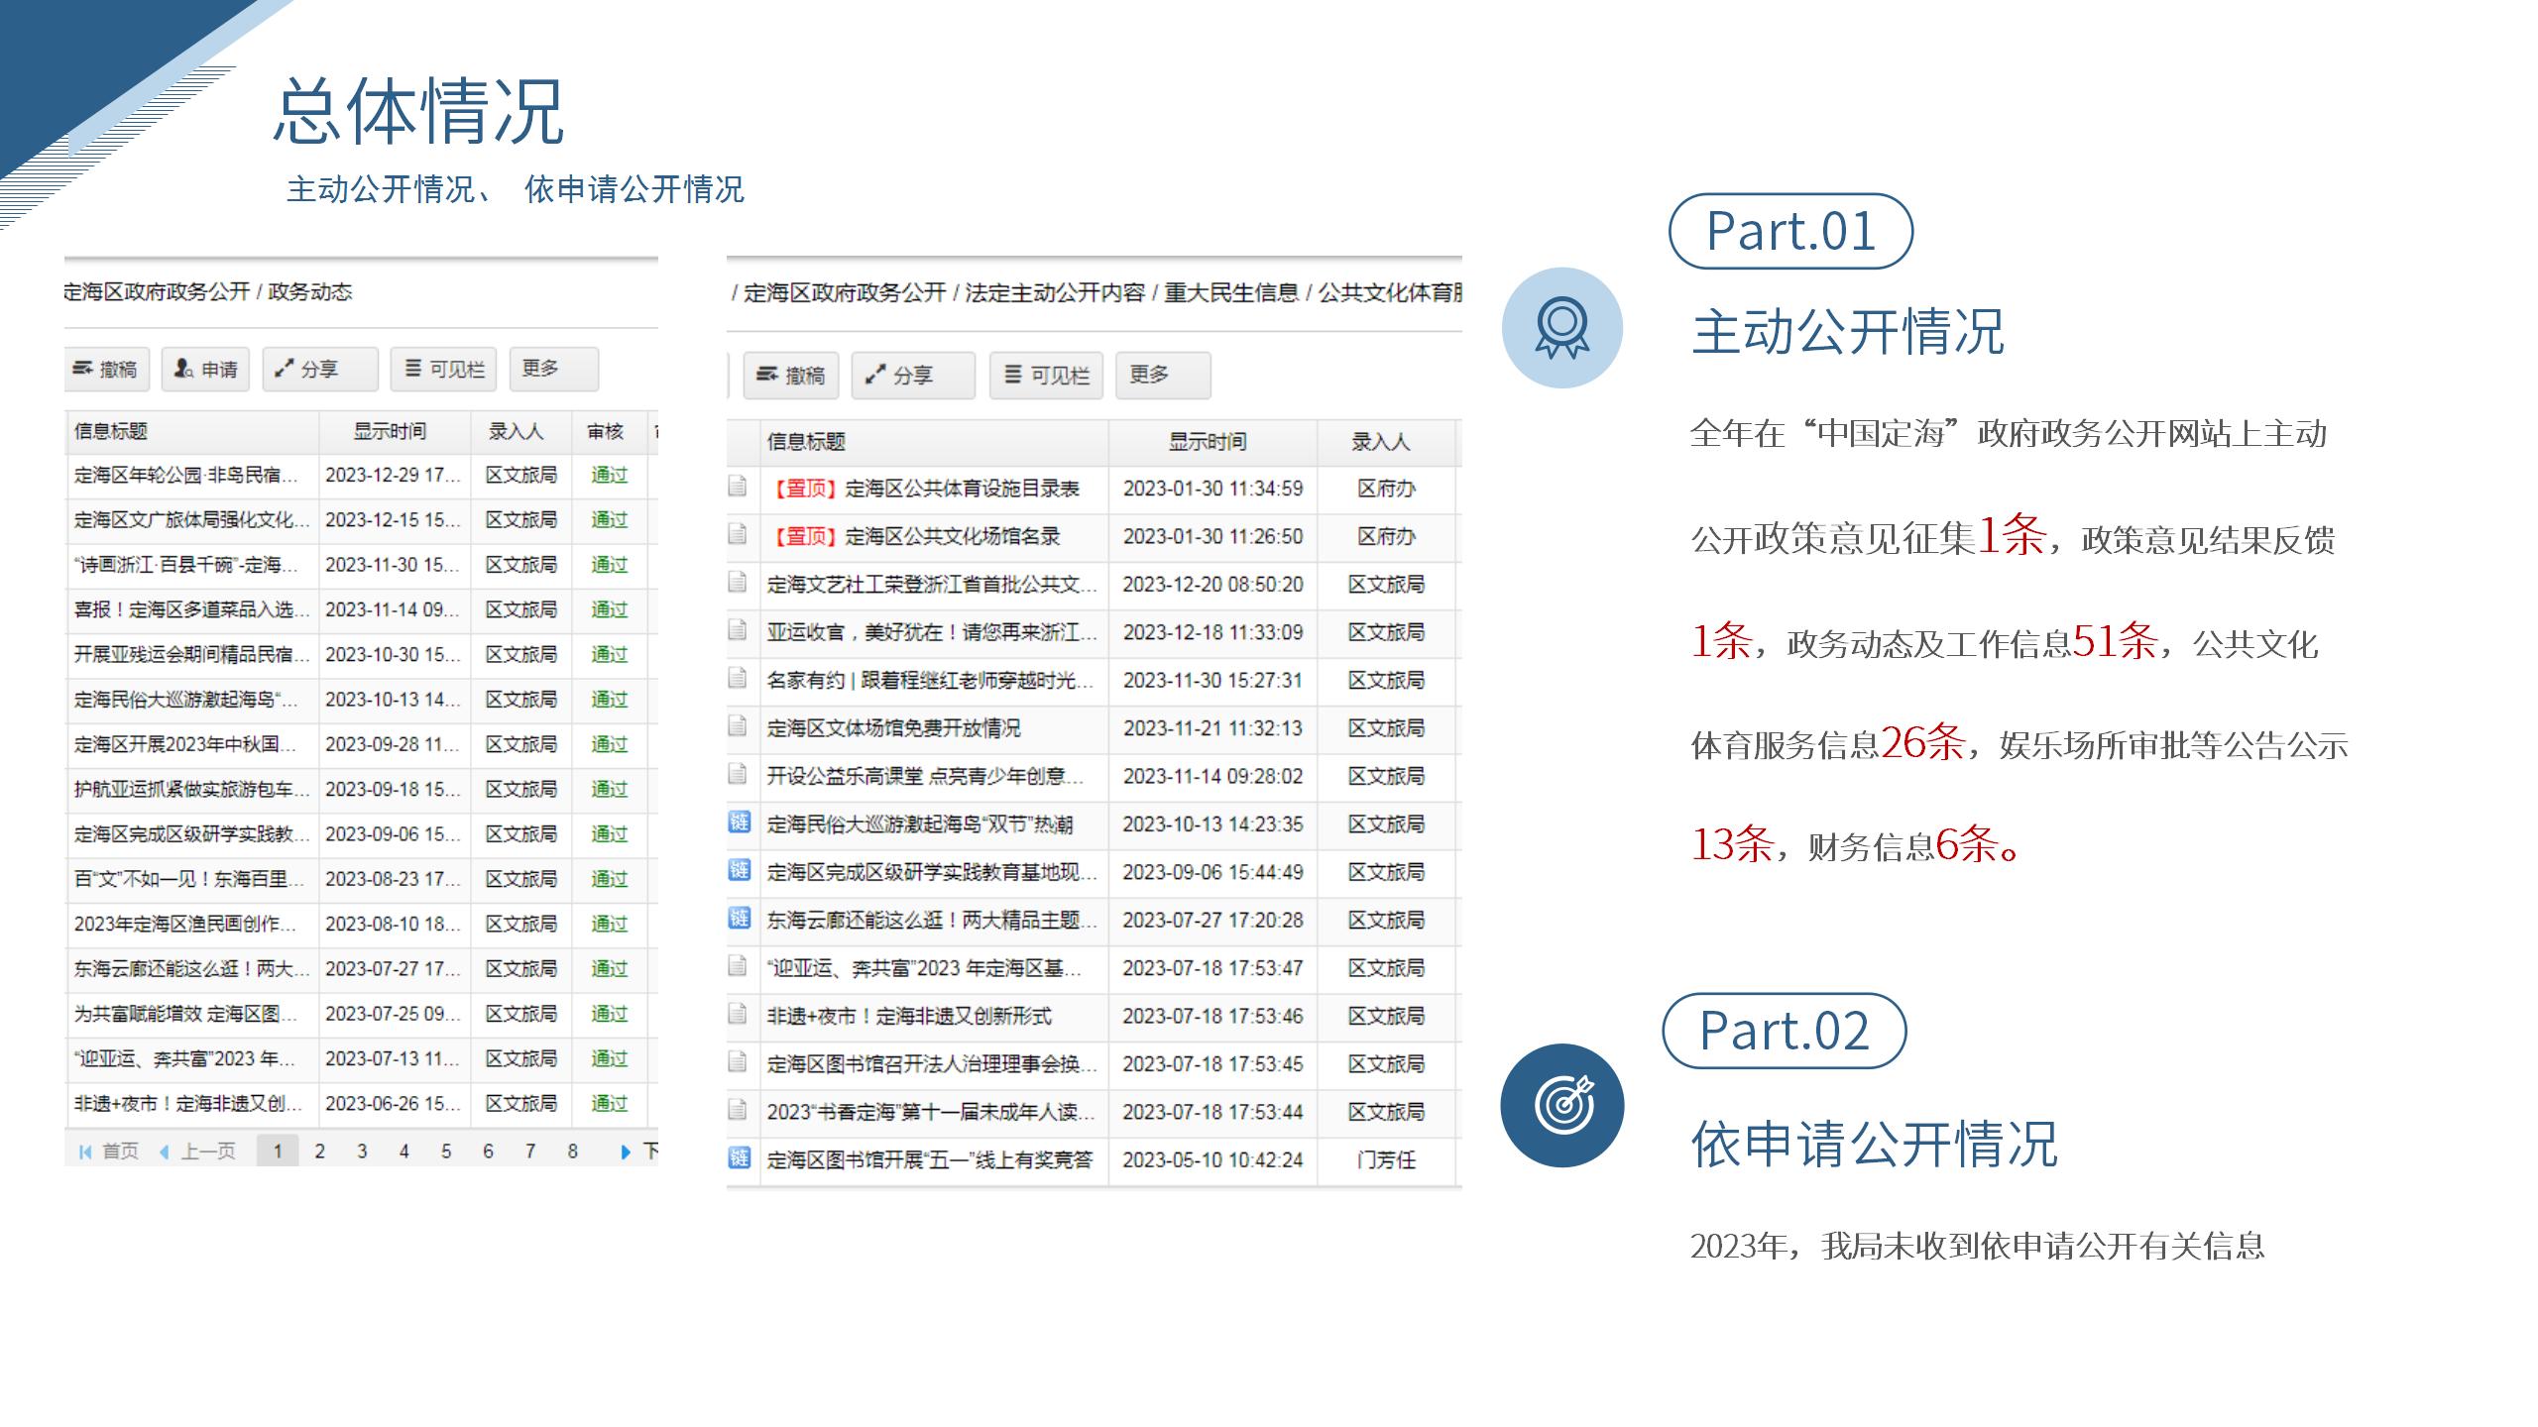Image resolution: width=2538 pixels, height=1427 pixels.
Task: Click the target icon beside Part.02
Action: click(x=1561, y=1105)
